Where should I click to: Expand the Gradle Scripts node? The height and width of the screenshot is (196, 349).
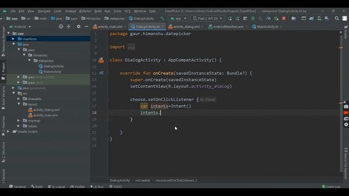click(x=8, y=131)
